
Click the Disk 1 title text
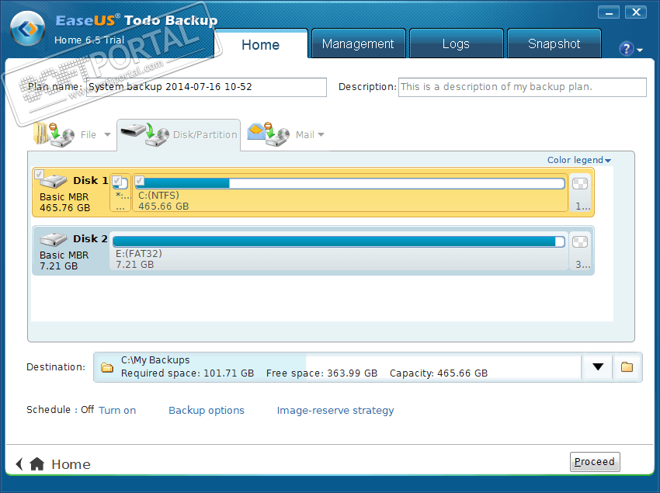tap(90, 181)
